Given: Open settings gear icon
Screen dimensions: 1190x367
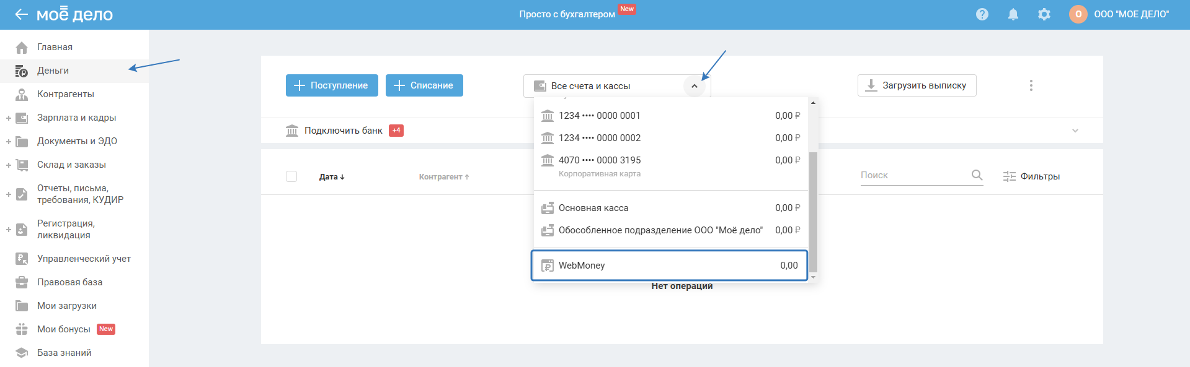Looking at the screenshot, I should 1044,14.
